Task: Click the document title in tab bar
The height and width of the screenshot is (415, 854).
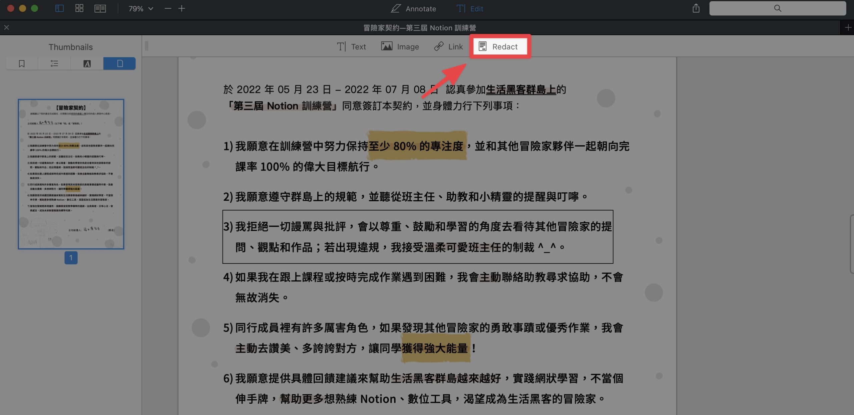Action: [x=419, y=28]
